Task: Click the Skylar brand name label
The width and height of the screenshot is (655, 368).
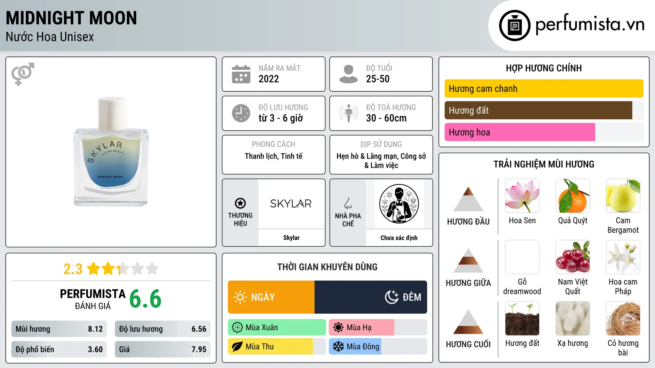Action: [291, 238]
